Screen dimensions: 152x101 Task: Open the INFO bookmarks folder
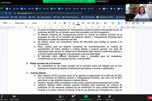[32, 17]
